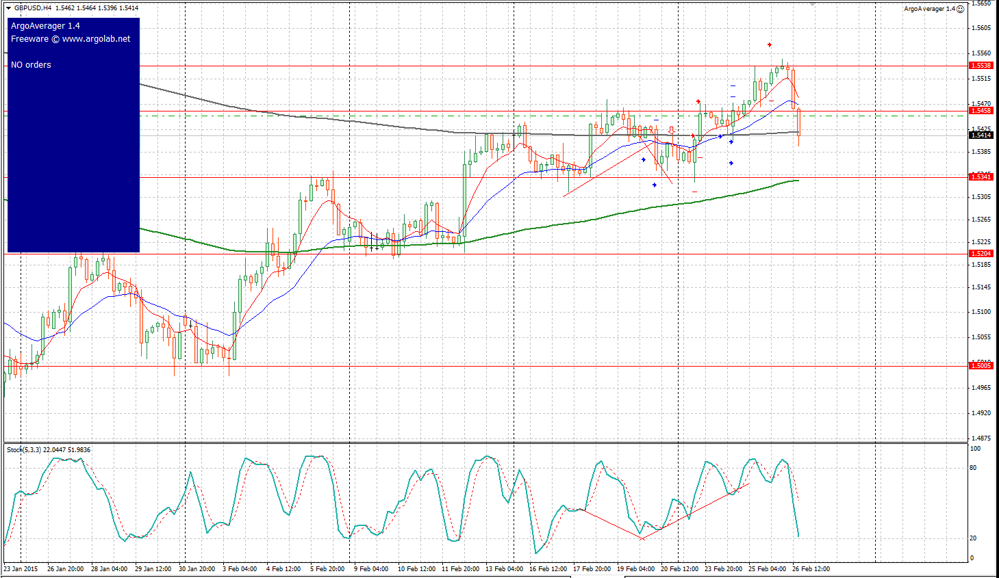Click the 5 Feb 20:00 time label
The image size is (999, 578).
coord(327,569)
